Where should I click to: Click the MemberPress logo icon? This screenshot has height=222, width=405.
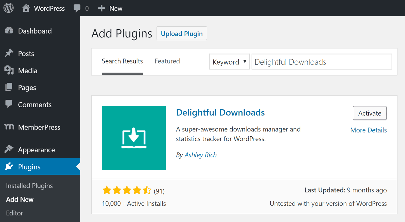point(9,127)
